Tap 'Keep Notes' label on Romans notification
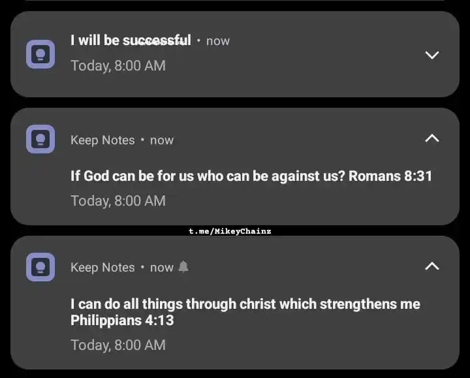Viewport: 470px width, 378px height. [102, 140]
